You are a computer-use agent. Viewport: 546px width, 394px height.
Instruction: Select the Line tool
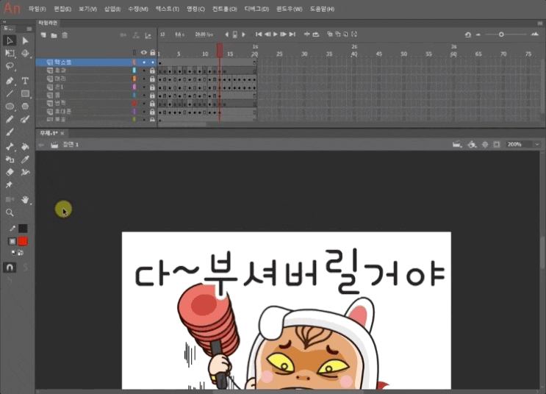point(10,93)
